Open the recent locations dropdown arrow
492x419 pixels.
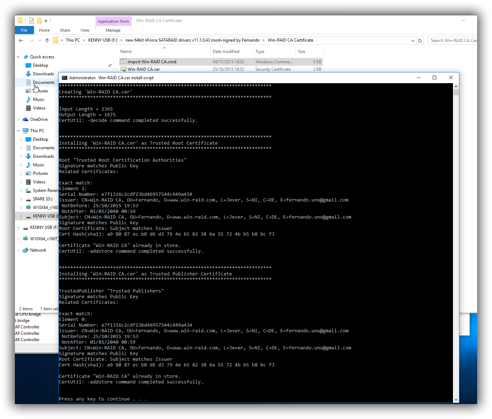tap(40, 41)
